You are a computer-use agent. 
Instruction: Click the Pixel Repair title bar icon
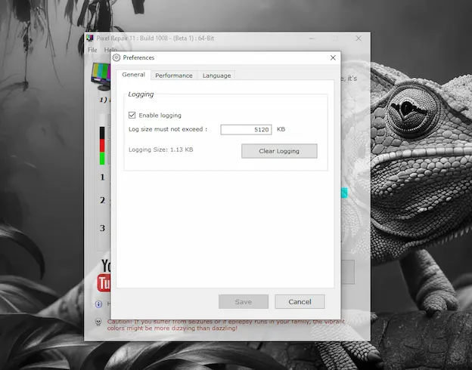90,39
